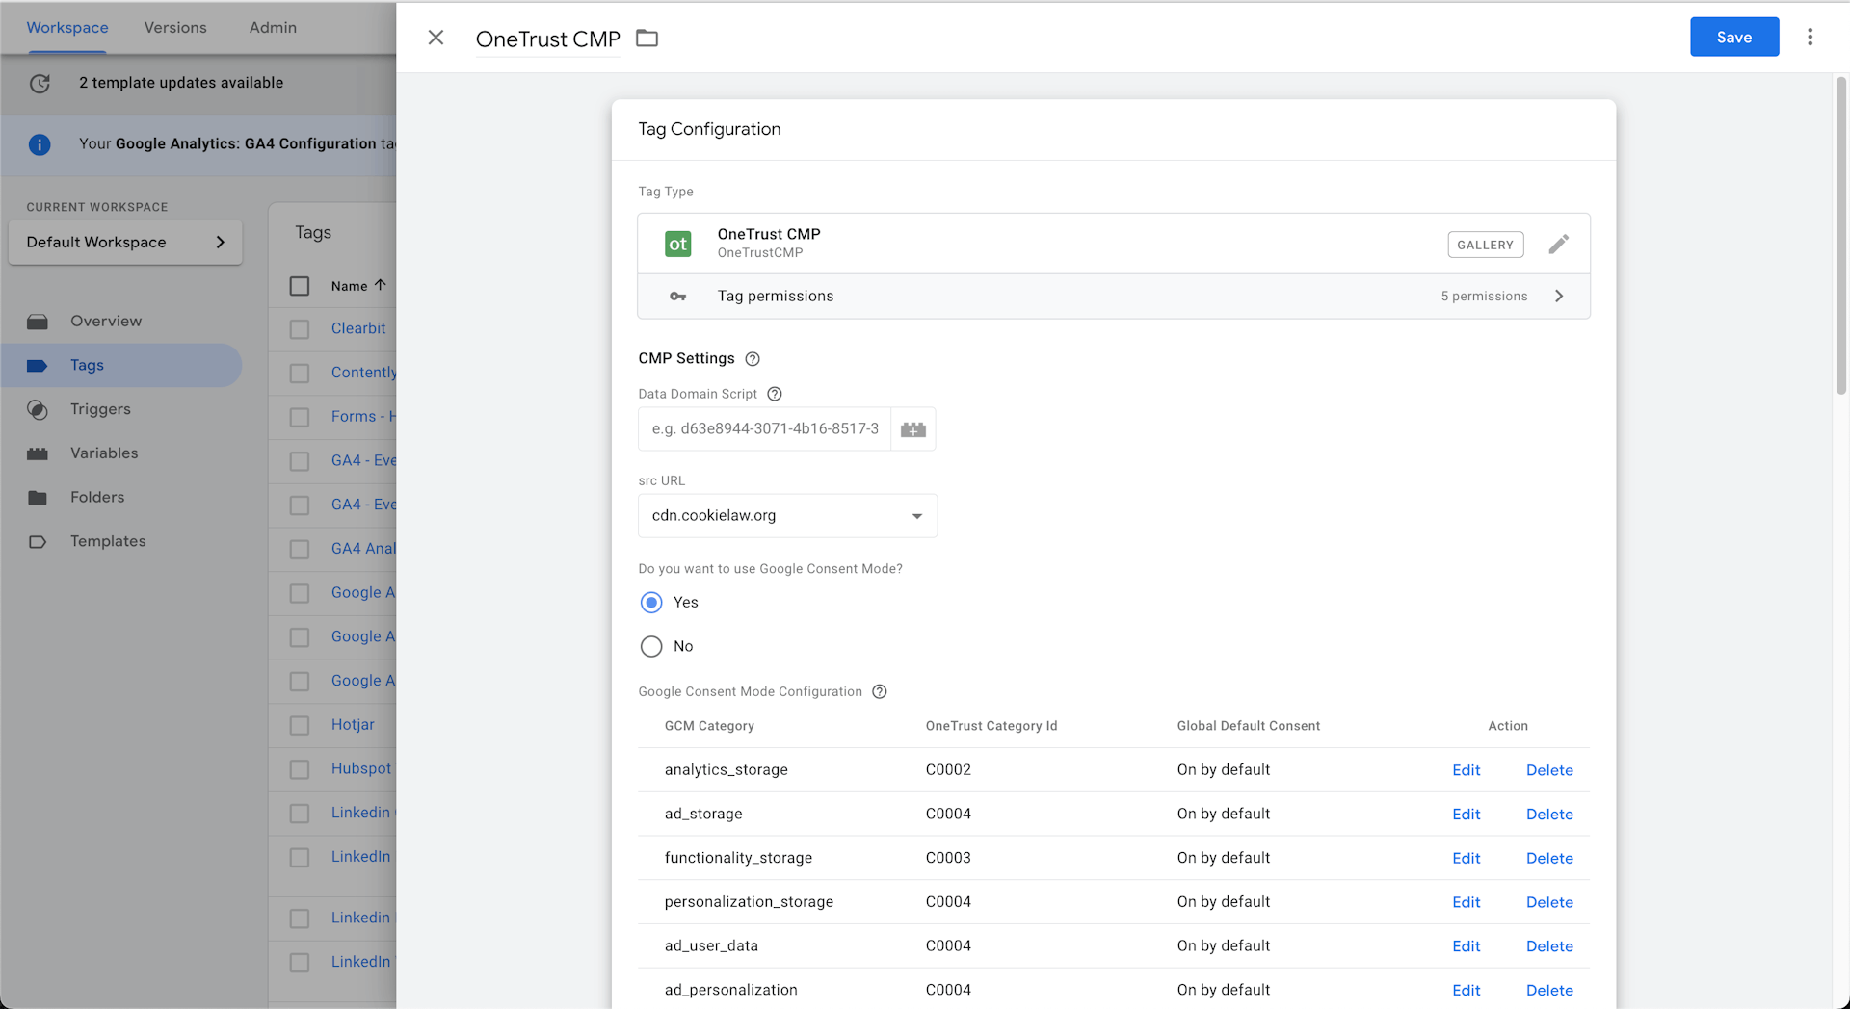Open Variables in the sidebar

pyautogui.click(x=104, y=453)
